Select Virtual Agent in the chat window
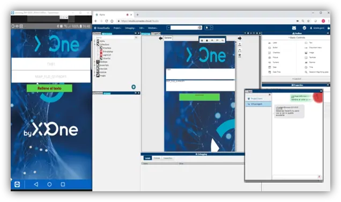 [x=258, y=104]
